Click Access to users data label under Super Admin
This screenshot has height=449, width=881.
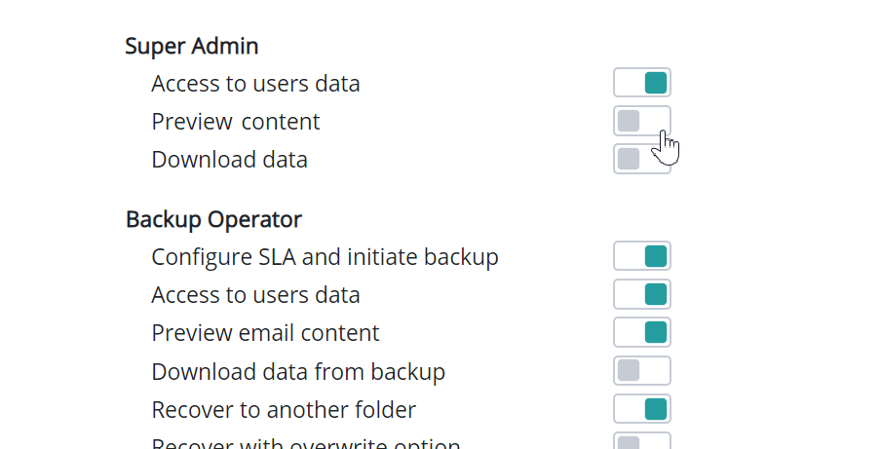point(255,84)
